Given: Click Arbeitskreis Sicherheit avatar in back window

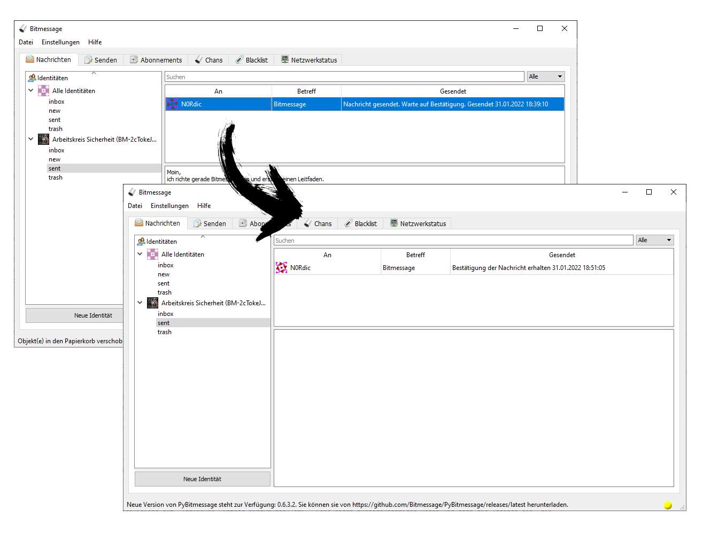Looking at the screenshot, I should tap(44, 140).
